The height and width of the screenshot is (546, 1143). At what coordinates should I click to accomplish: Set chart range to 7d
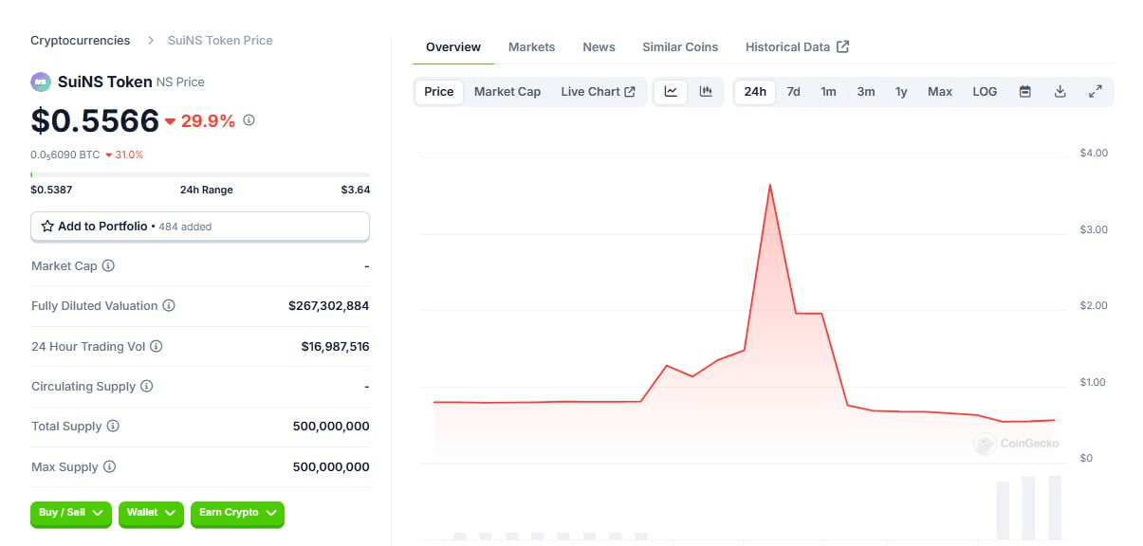tap(794, 92)
